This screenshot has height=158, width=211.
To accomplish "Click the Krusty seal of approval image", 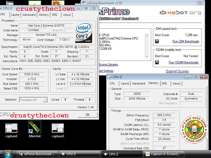I will [194, 130].
